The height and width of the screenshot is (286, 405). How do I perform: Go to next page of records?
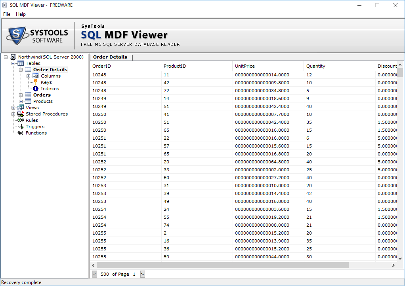(143, 274)
